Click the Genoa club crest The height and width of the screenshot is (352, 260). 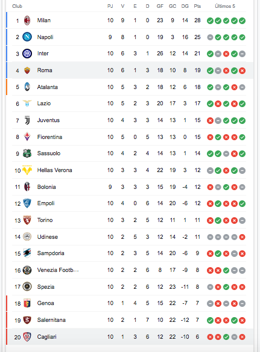pyautogui.click(x=27, y=303)
